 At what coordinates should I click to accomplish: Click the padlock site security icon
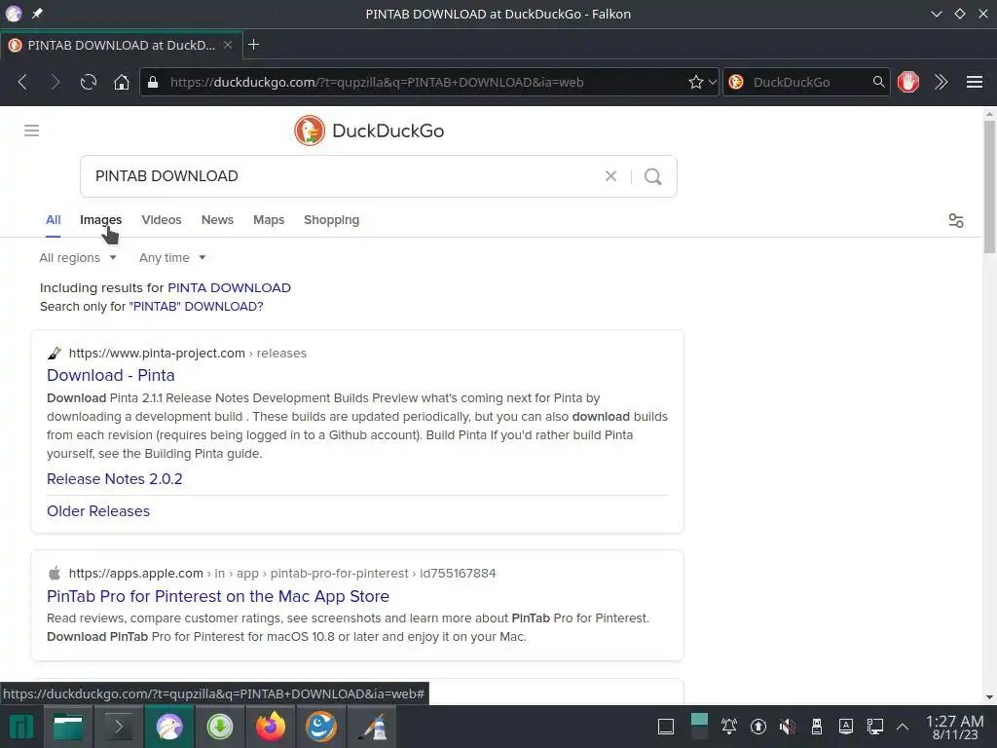click(153, 82)
